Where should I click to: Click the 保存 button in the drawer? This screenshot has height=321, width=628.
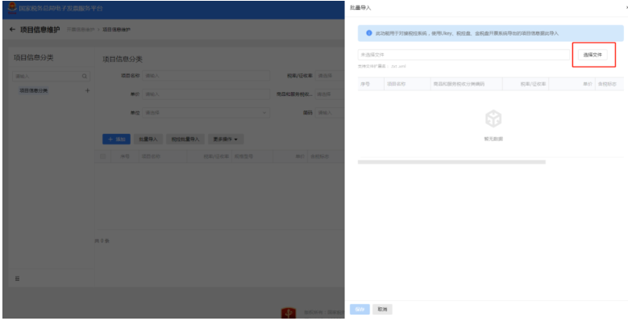[x=360, y=310]
